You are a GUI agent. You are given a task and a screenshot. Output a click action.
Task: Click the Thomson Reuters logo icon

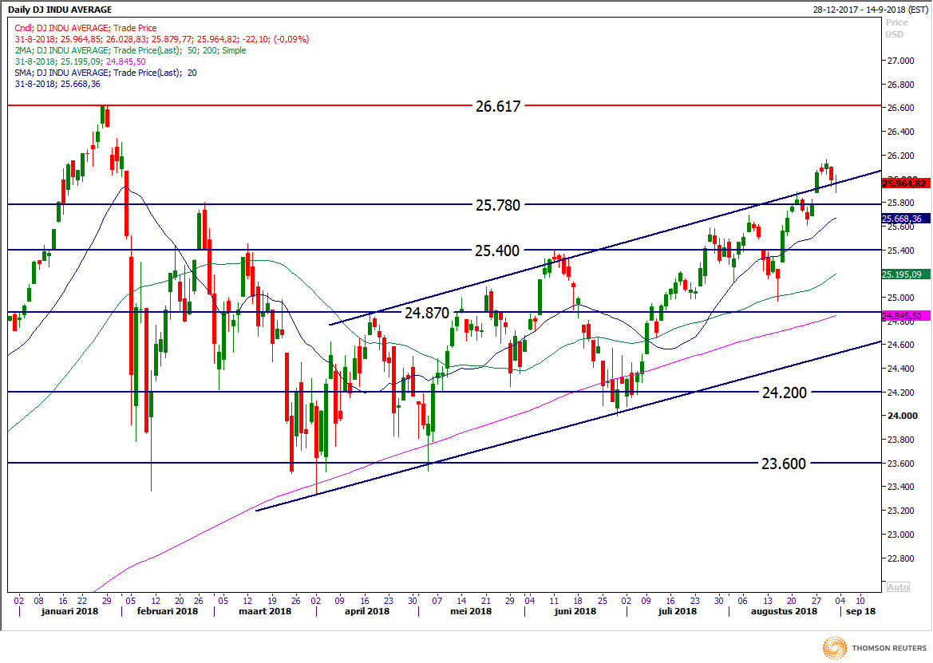[x=835, y=647]
